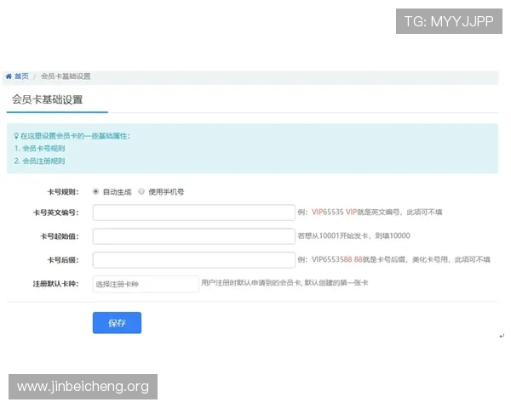Click the 注册默认卡种 label
The height and width of the screenshot is (408, 511).
55,284
